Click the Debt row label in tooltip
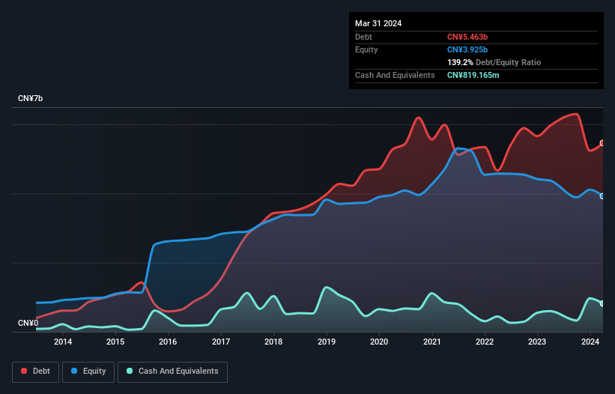 tap(363, 37)
